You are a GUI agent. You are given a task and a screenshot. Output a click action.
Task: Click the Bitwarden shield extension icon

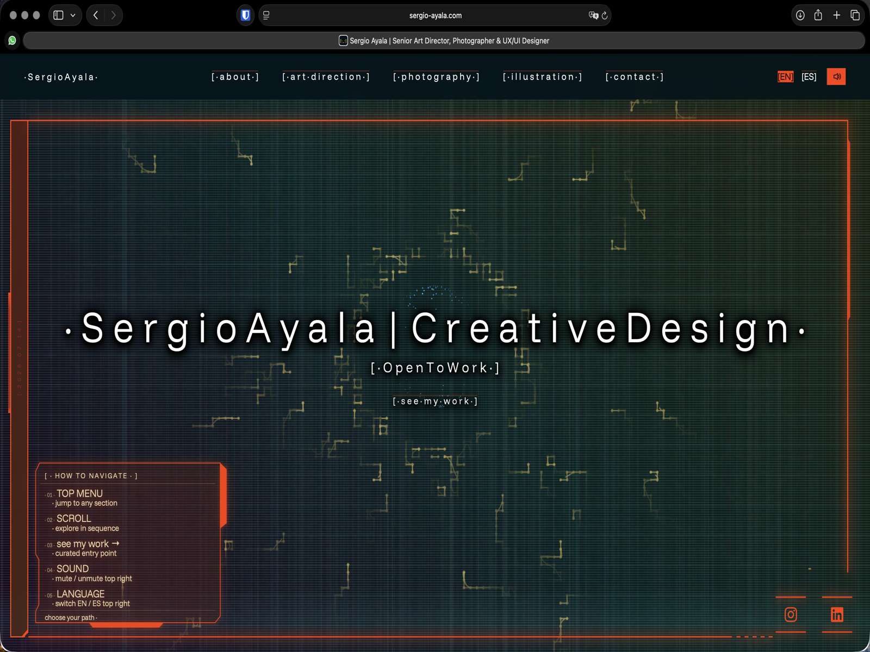pos(245,15)
